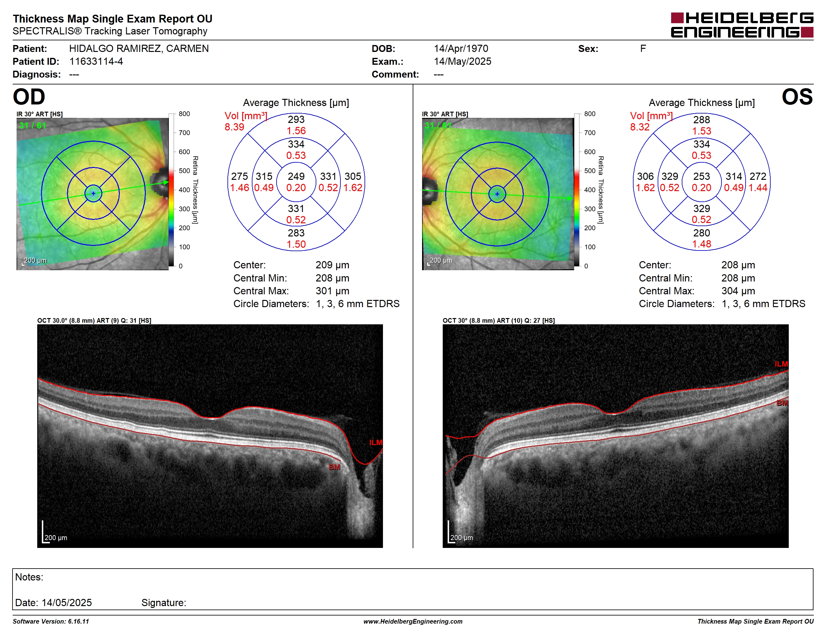Click the OD outer right value 305
The image size is (826, 638).
[x=353, y=176]
